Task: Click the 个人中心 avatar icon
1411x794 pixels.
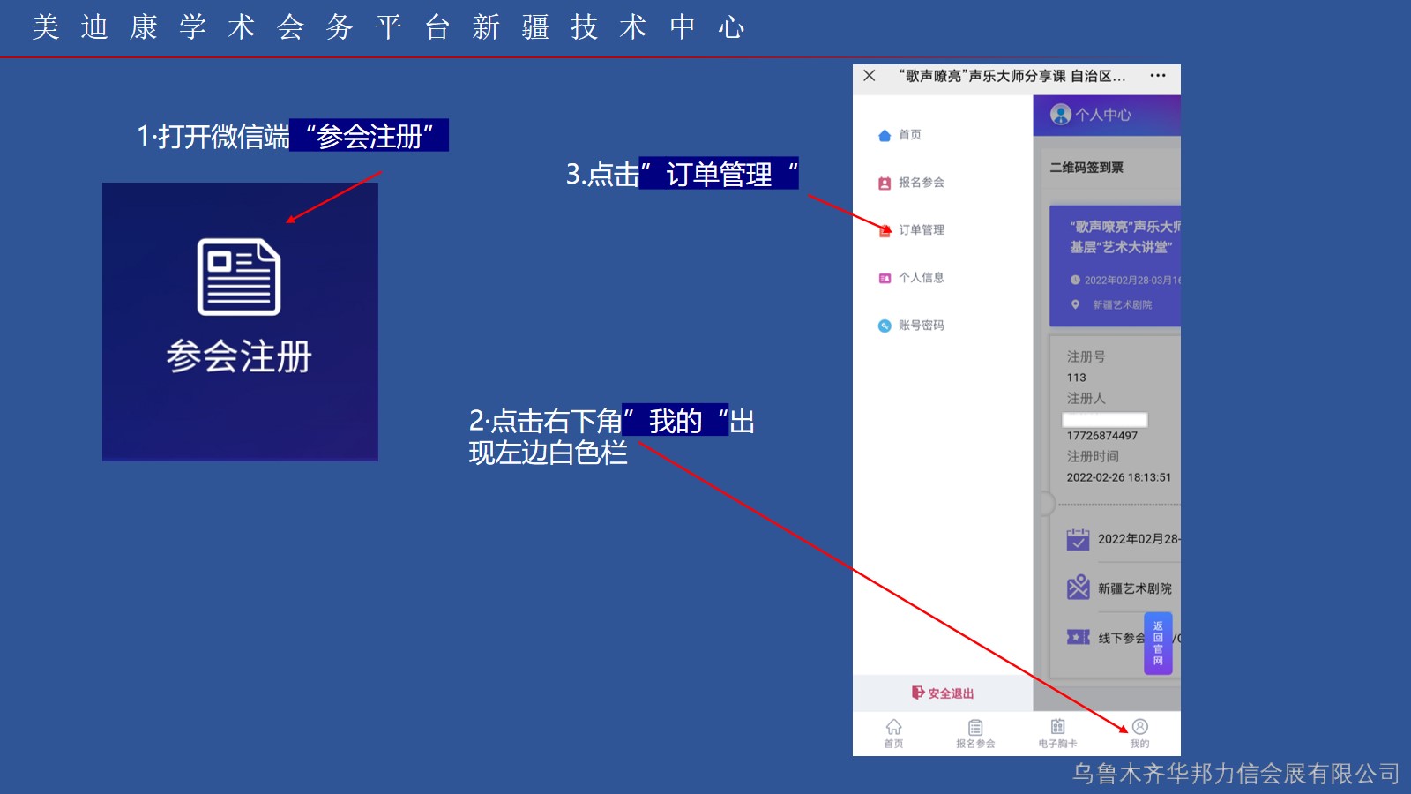Action: point(1061,115)
